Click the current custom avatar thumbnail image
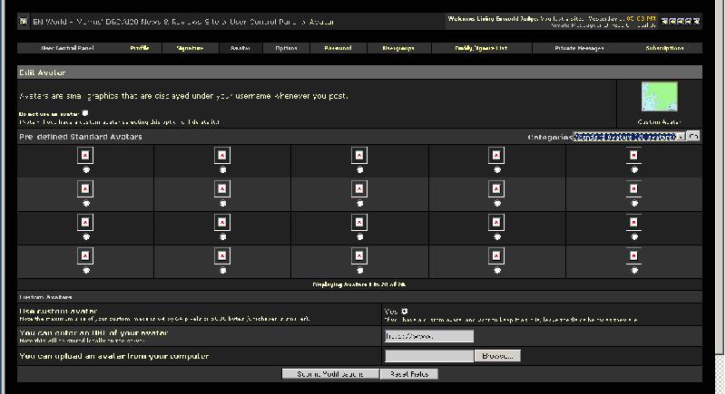 point(660,97)
